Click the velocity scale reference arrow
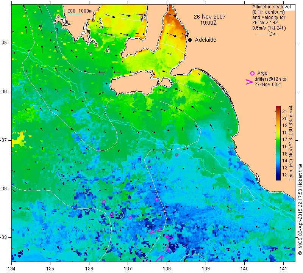This screenshot has height=273, width=303. (266, 34)
